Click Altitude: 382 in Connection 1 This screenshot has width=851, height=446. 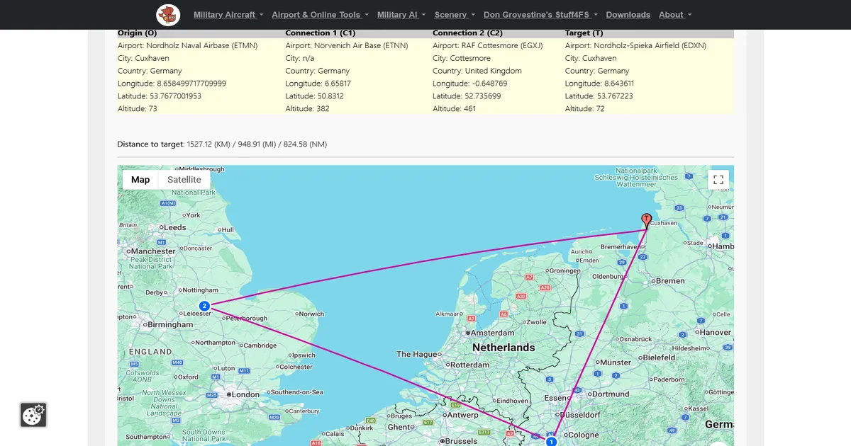coord(307,109)
